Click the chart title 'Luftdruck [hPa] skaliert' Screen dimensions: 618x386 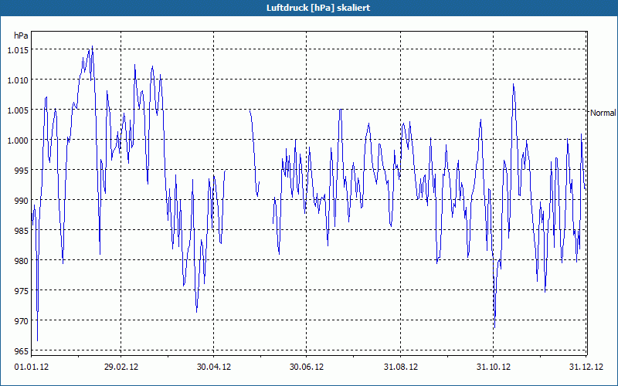click(318, 8)
